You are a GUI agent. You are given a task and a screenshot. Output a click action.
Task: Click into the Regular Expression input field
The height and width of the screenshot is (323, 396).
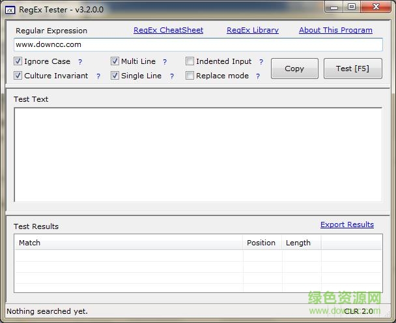[198, 44]
